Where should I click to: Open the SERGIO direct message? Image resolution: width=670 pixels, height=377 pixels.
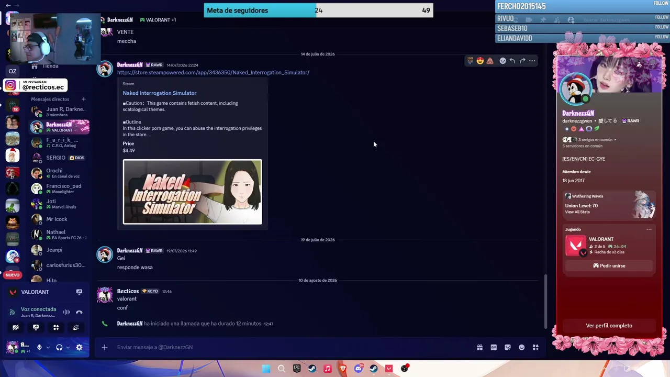tap(59, 158)
